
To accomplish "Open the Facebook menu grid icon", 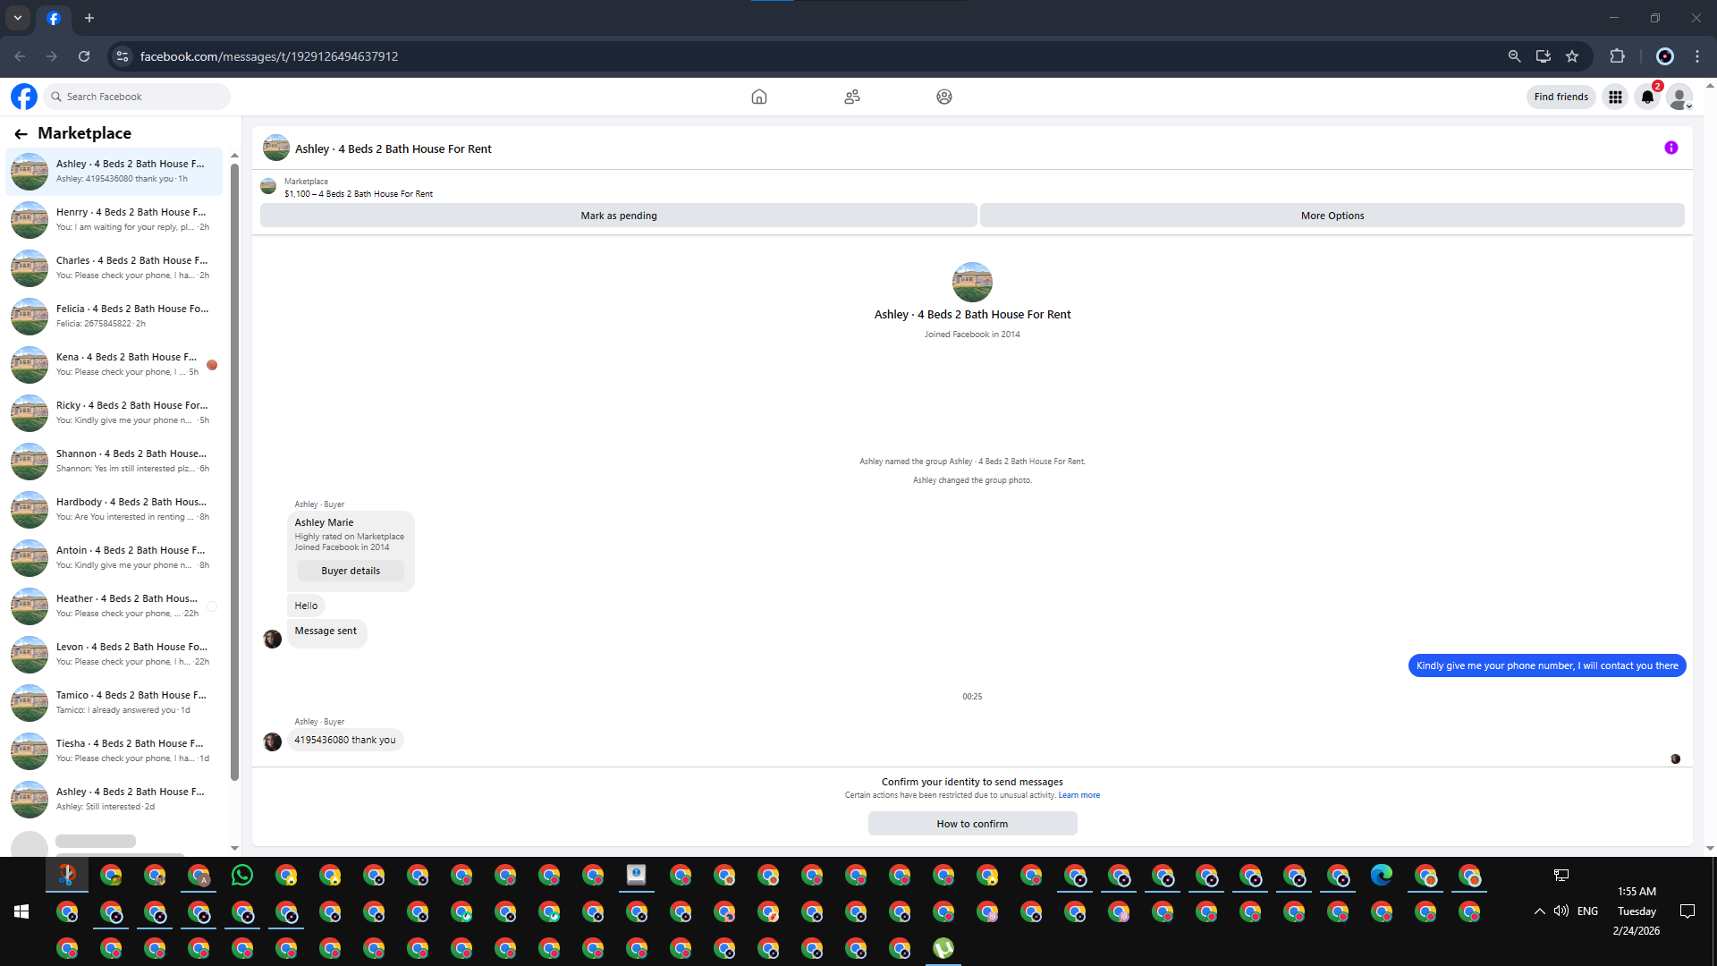I will (x=1615, y=97).
